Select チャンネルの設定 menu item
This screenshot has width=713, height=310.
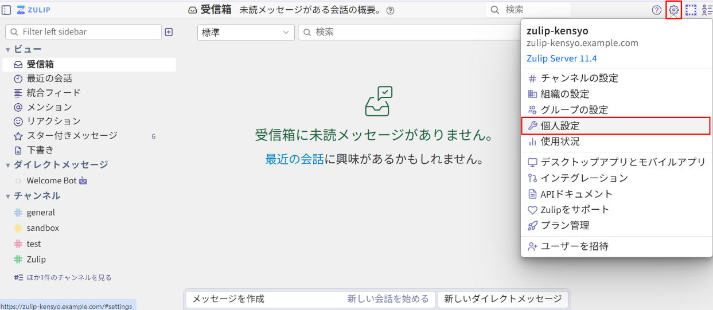(x=617, y=79)
